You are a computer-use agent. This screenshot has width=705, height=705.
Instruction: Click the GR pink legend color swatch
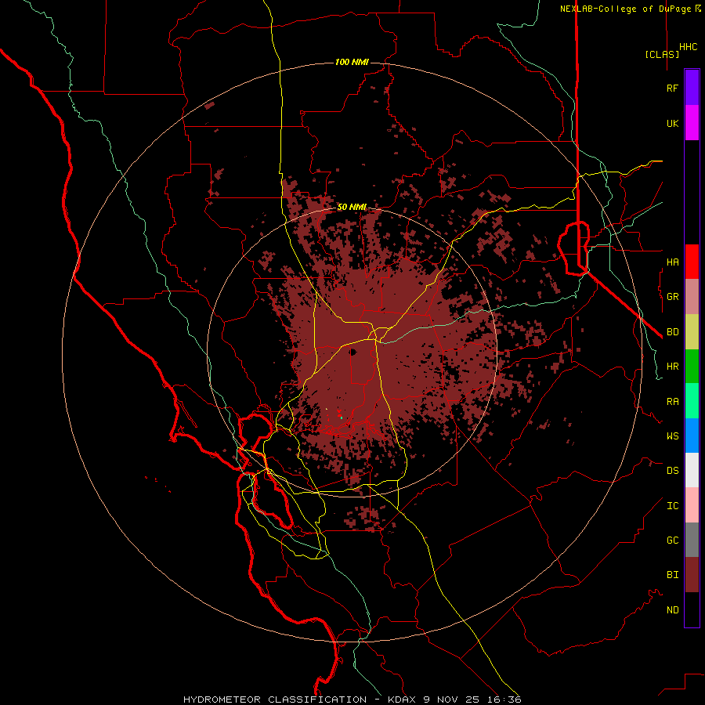692,297
